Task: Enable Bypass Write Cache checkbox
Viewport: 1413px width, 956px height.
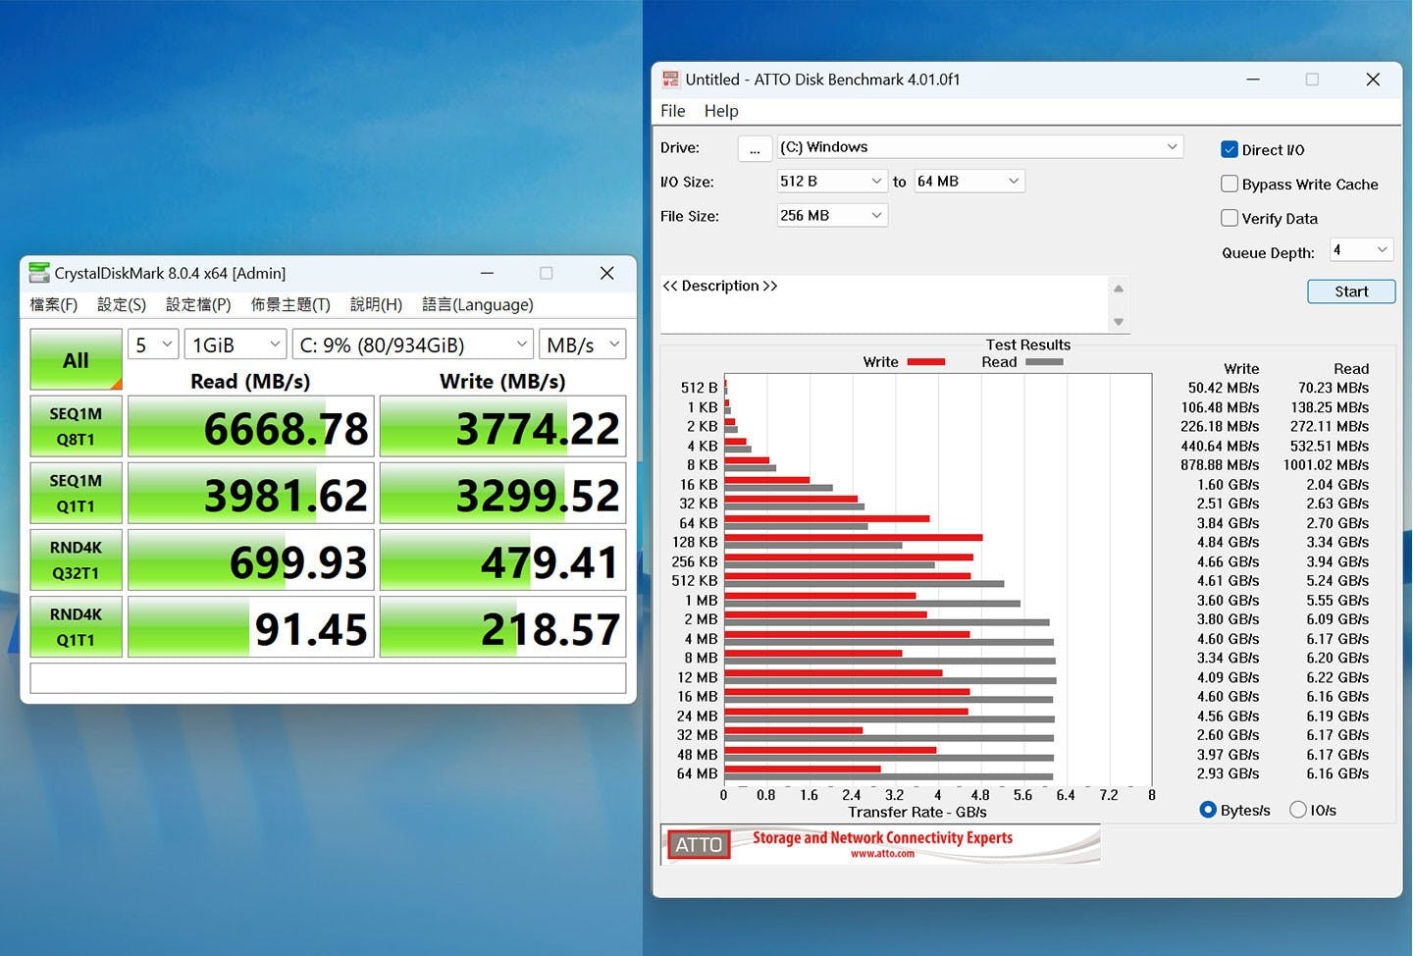Action: (1229, 184)
